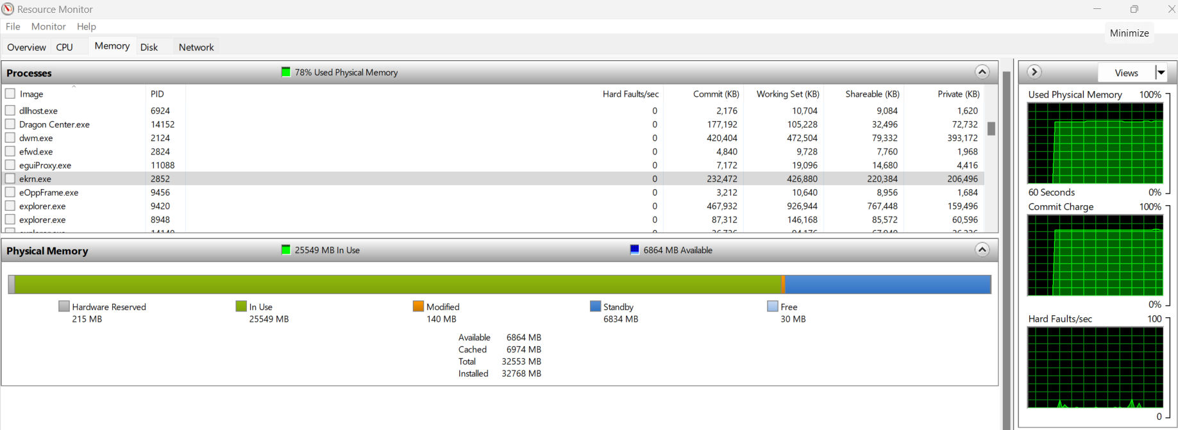This screenshot has width=1178, height=430.
Task: Collapse the Physical Memory section chevron
Action: (982, 250)
